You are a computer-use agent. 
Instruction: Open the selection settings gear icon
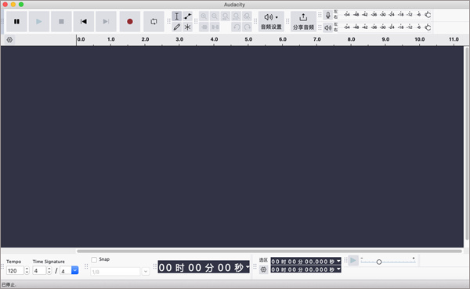coord(263,269)
